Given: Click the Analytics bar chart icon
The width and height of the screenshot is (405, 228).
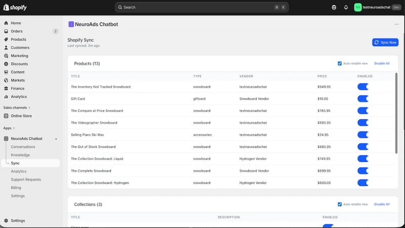Looking at the screenshot, I should (x=6, y=97).
